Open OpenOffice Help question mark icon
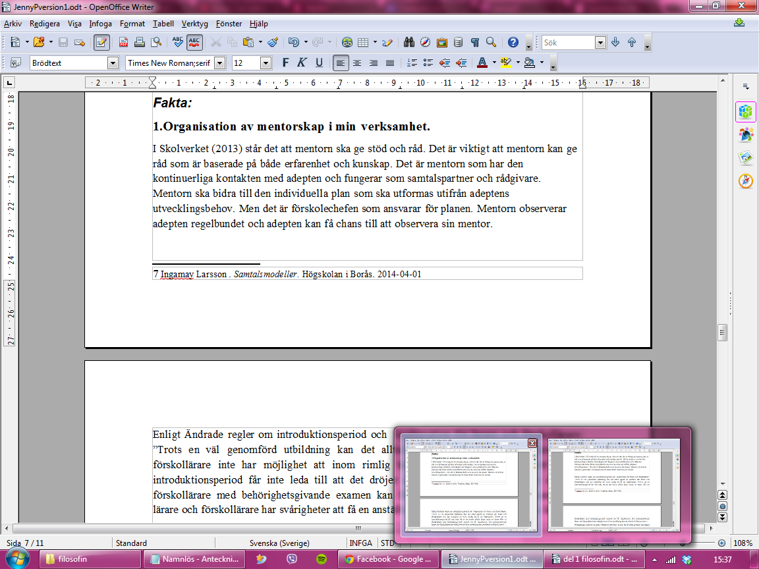Viewport: 759px width, 569px height. click(x=513, y=42)
